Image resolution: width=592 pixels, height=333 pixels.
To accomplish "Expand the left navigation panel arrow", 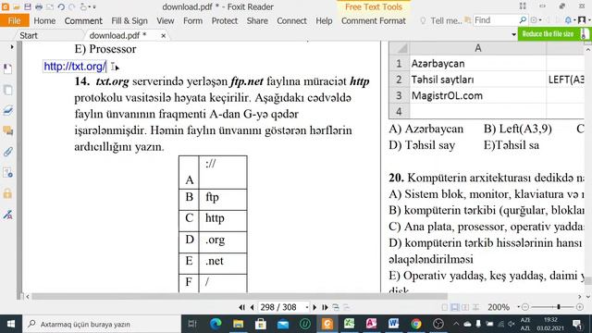I will tap(12, 47).
